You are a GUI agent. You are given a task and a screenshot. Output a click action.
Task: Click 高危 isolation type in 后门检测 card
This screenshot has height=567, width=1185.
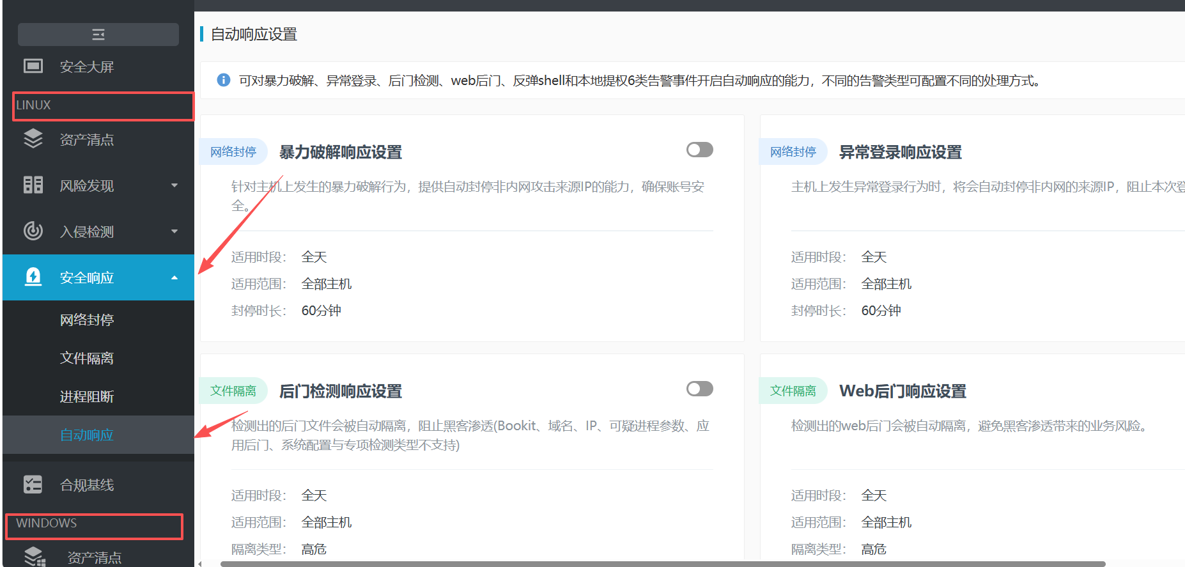click(x=314, y=549)
